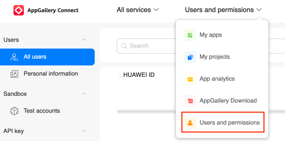Screen dimensions: 285x141
Task: Close the Users and permissions top dropdown
Action: pos(223,10)
